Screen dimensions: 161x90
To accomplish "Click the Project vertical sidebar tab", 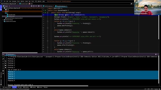I will [1, 8].
